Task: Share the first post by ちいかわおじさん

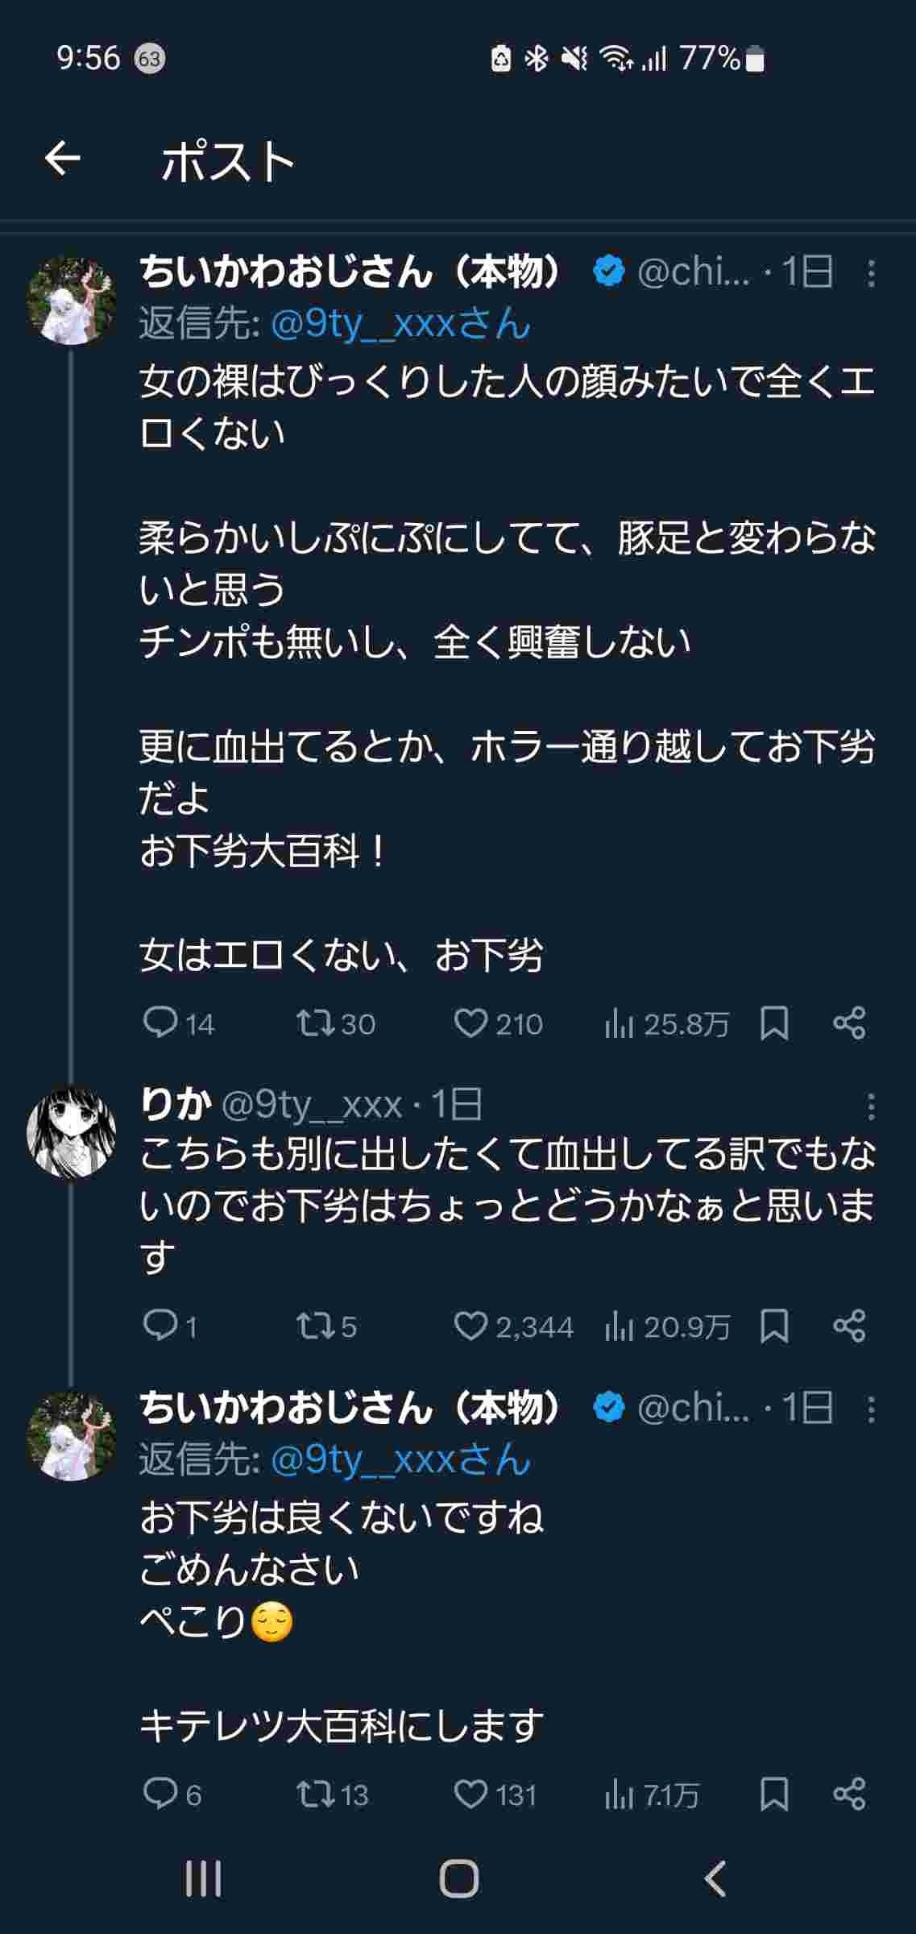Action: click(x=849, y=1023)
